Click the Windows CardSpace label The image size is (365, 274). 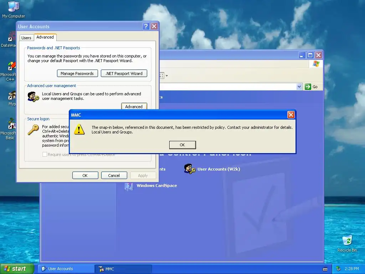coord(157,186)
